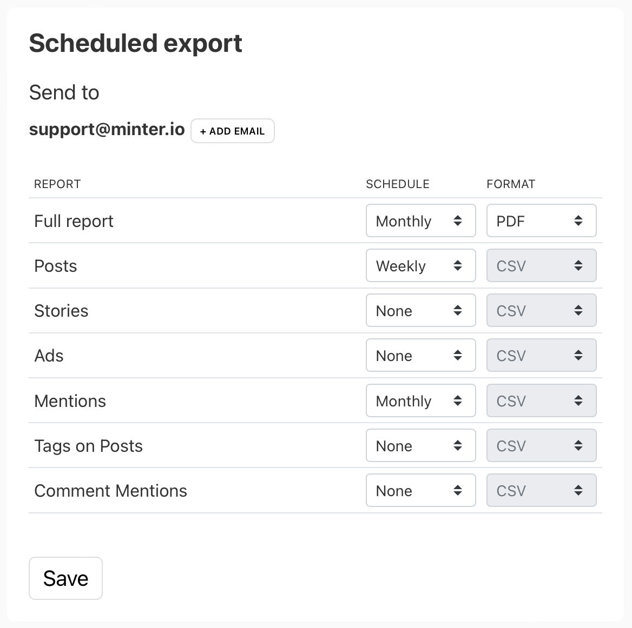This screenshot has height=628, width=632.
Task: Open the Ads schedule dropdown
Action: [x=420, y=355]
